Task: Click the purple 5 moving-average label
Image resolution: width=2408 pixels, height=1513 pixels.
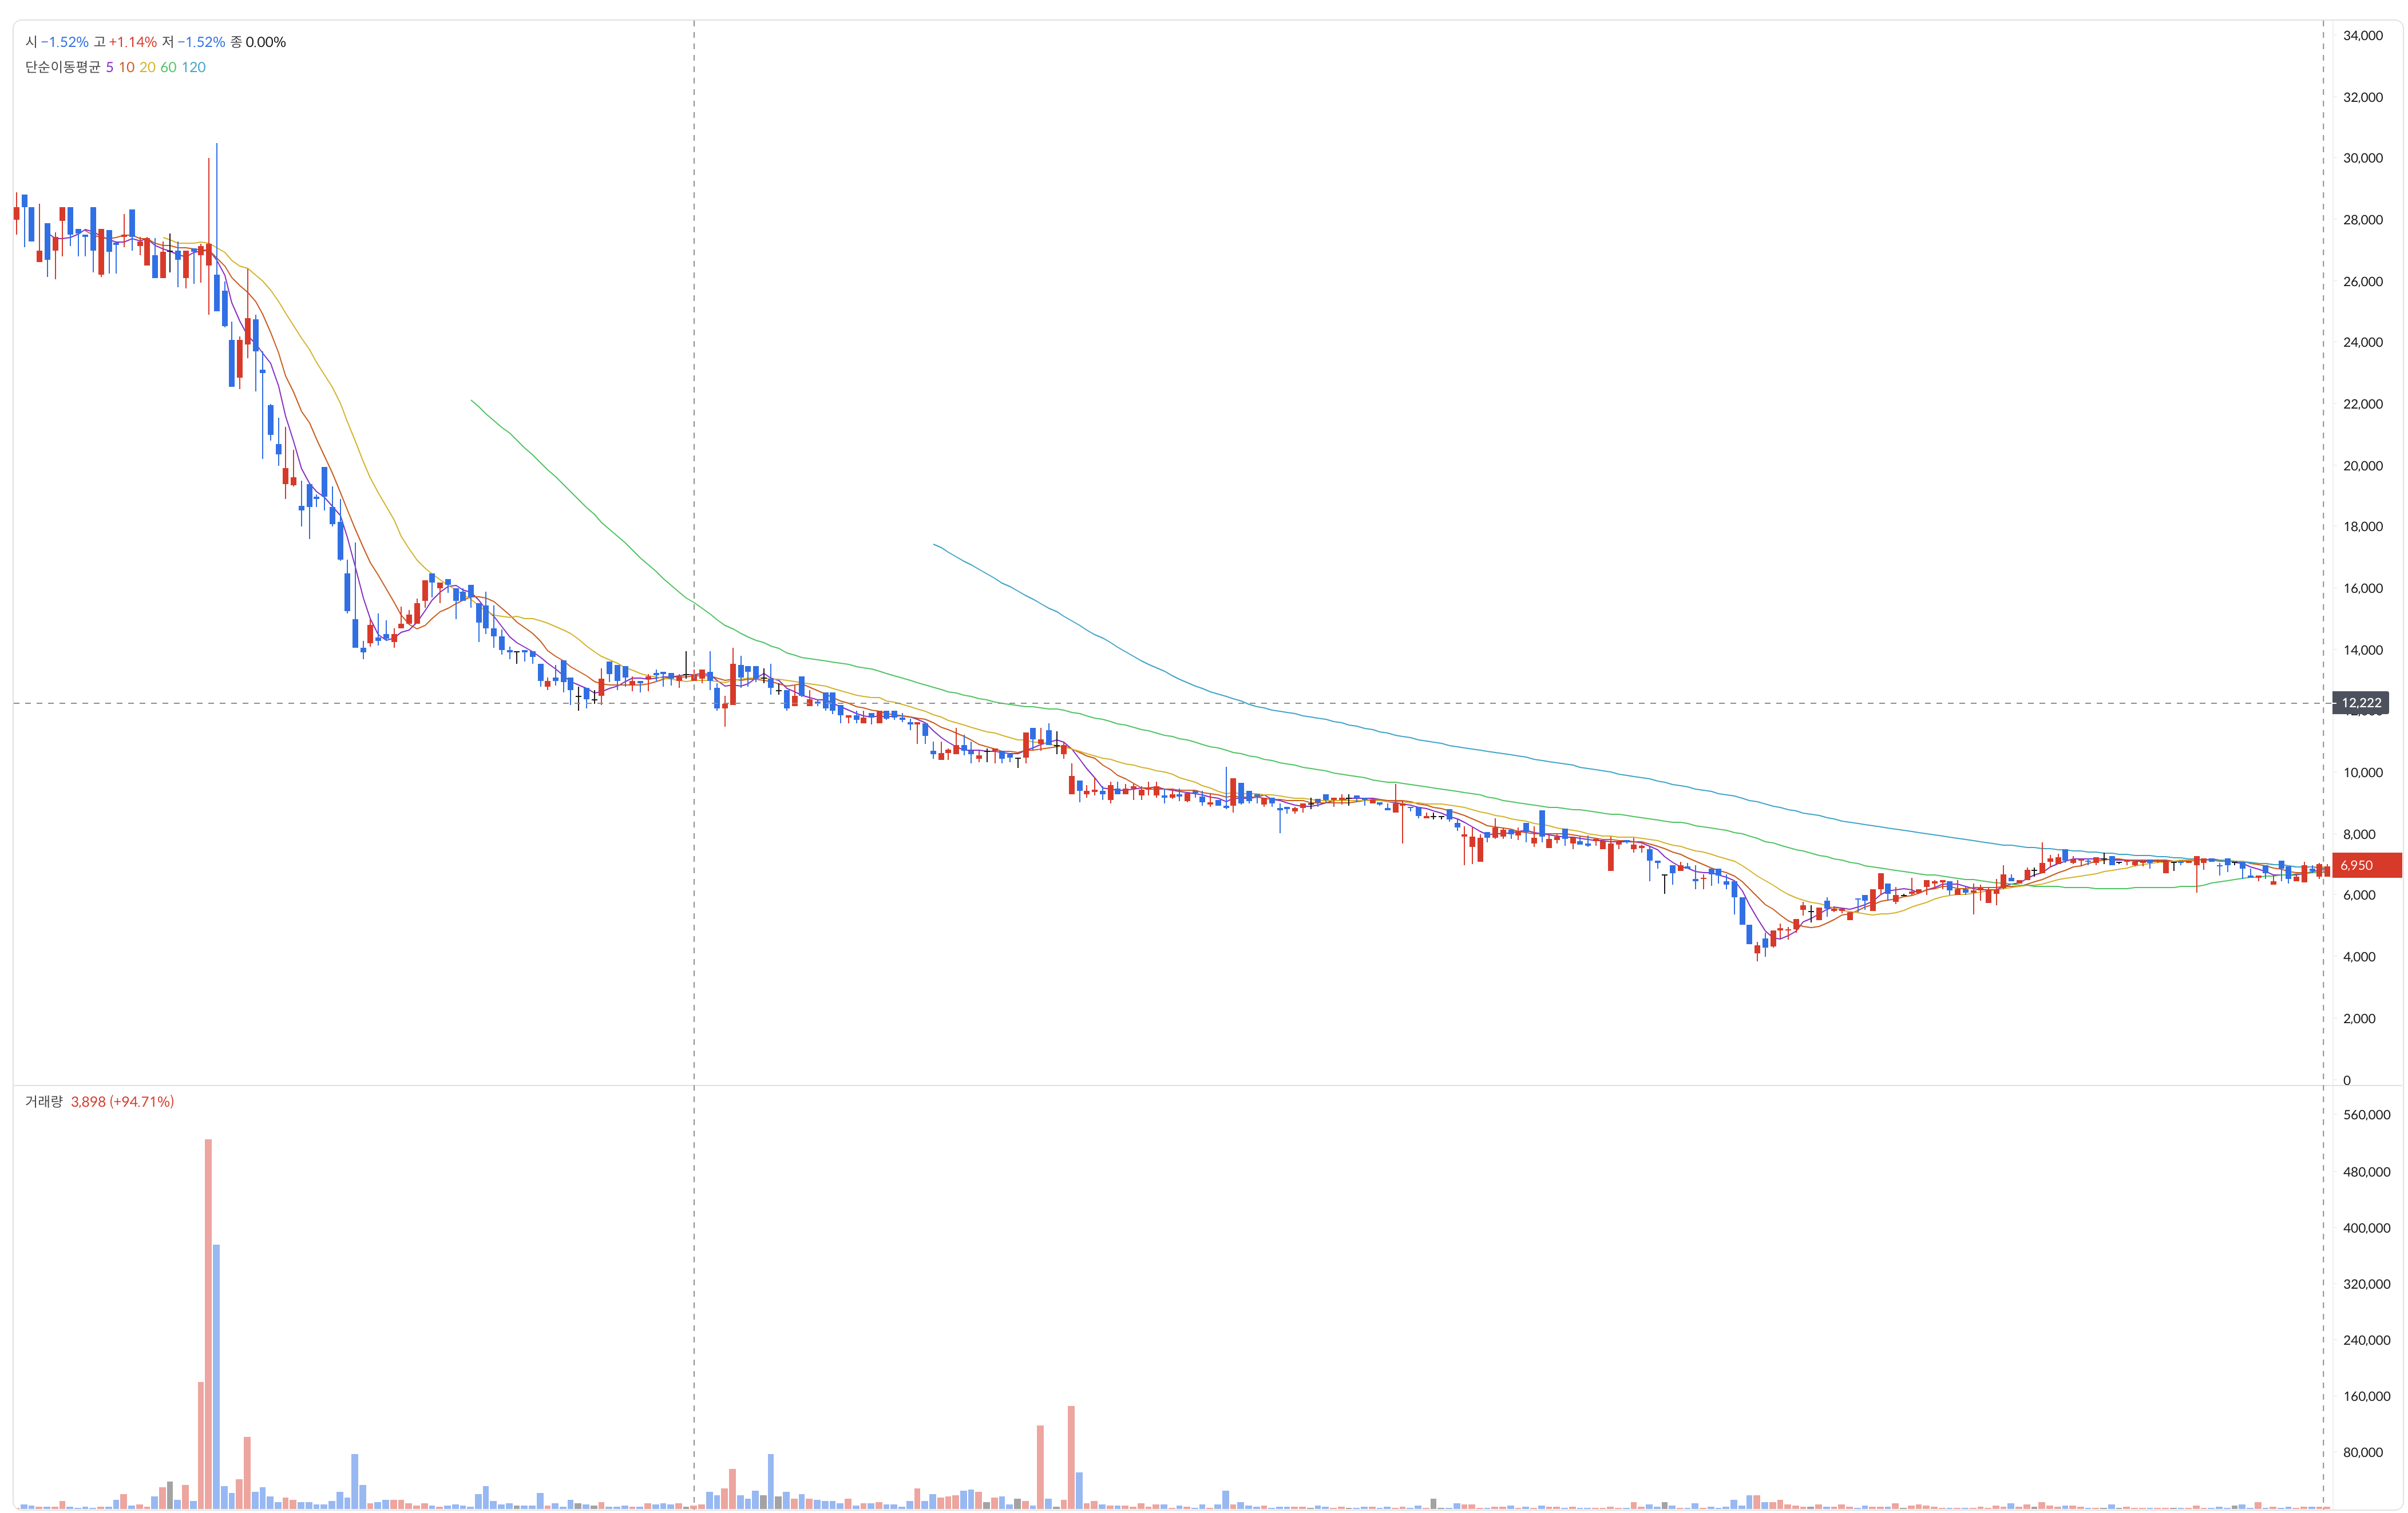Action: click(x=110, y=67)
